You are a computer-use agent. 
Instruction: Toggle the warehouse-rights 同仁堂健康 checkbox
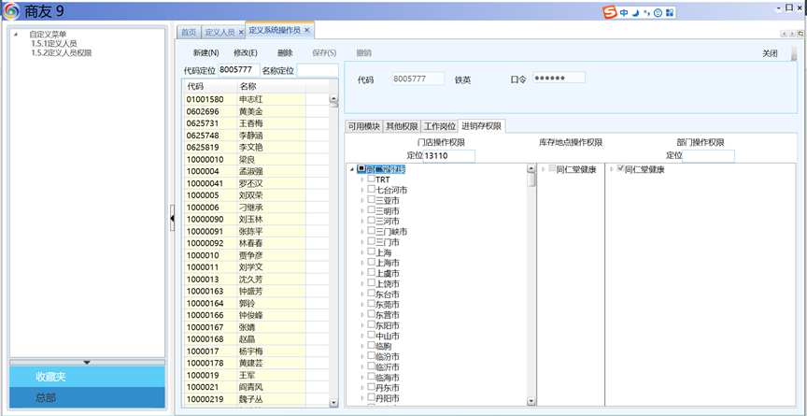point(552,168)
